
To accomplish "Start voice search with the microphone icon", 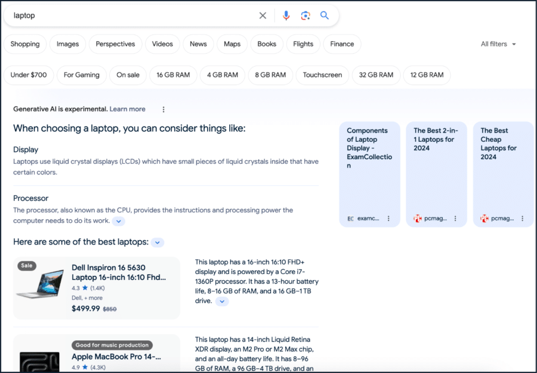I will pos(286,15).
